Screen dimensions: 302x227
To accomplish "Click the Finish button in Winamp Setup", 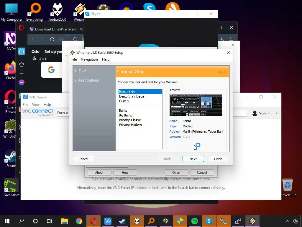I will click(x=218, y=159).
